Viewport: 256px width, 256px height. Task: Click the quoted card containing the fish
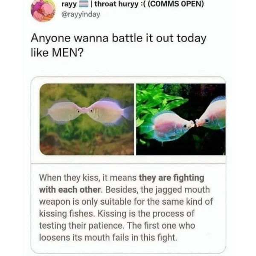(x=128, y=165)
